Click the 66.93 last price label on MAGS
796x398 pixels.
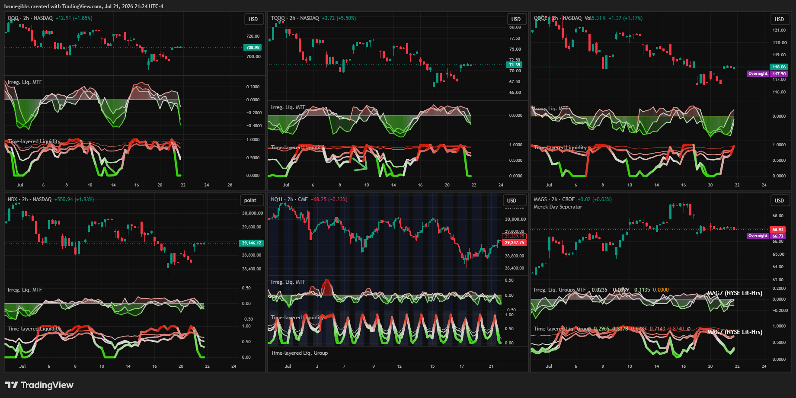click(x=778, y=230)
